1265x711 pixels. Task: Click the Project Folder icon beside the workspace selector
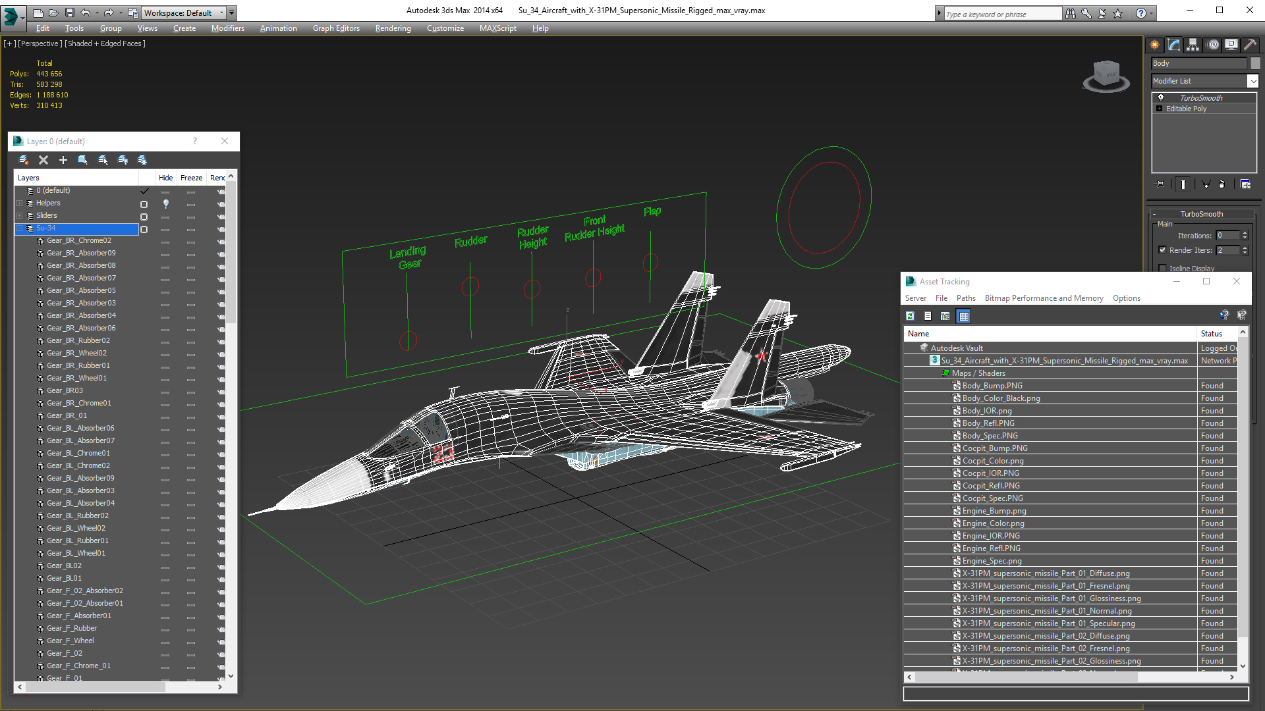point(133,13)
